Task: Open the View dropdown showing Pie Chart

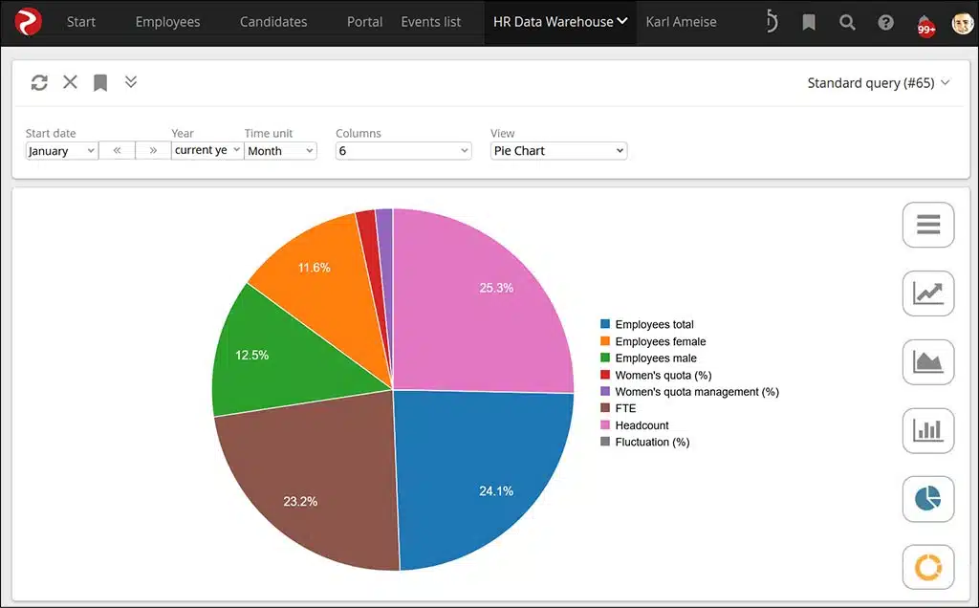Action: [558, 150]
